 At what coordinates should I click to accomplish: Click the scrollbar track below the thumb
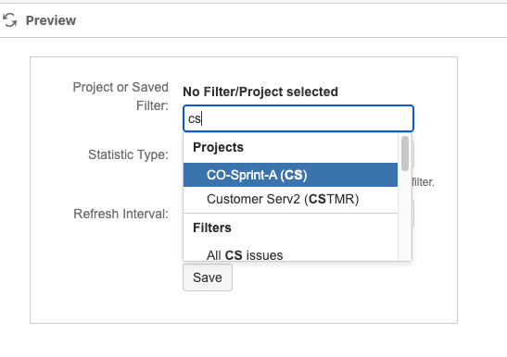pyautogui.click(x=405, y=215)
